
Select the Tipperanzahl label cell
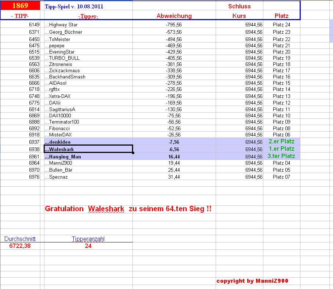pos(88,239)
